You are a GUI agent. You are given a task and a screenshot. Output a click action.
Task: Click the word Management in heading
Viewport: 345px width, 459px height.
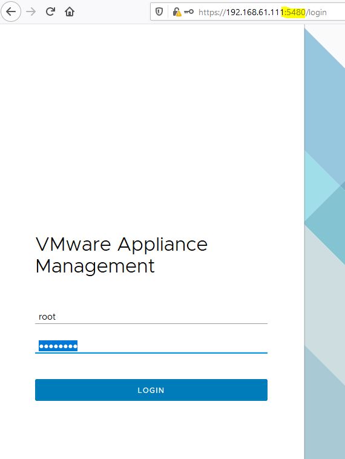[95, 266]
